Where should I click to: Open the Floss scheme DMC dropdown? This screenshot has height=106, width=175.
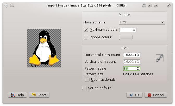click(x=142, y=22)
